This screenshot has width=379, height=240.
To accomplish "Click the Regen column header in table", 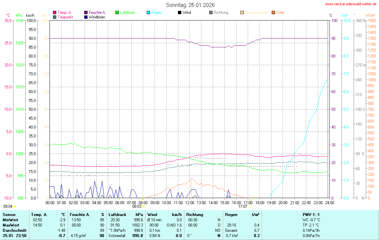I will pyautogui.click(x=231, y=215).
